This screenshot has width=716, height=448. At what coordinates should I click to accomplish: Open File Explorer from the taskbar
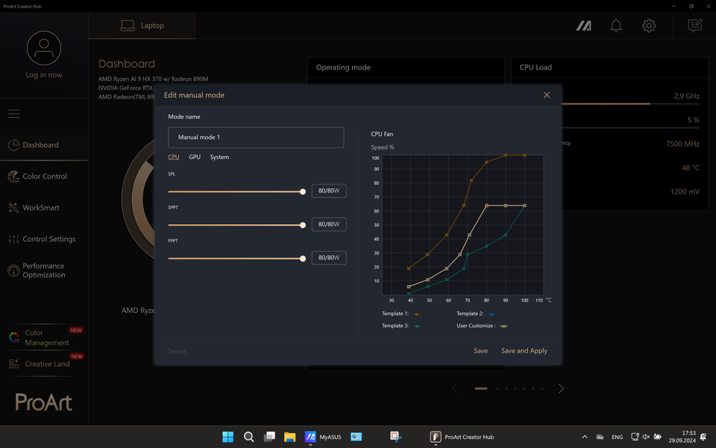tap(289, 437)
